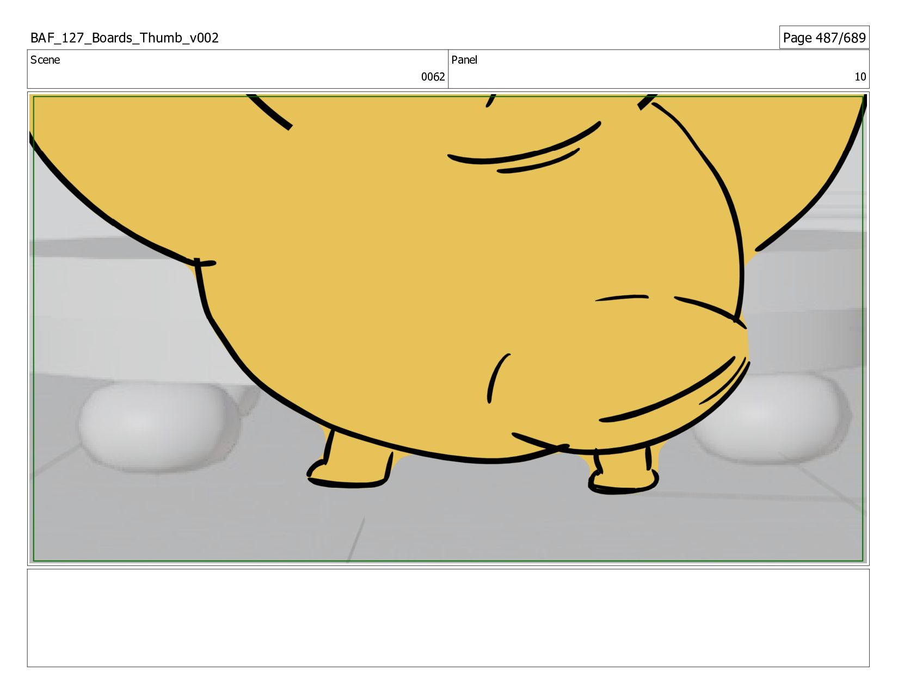898x694 pixels.
Task: Click the Page 487/689 indicator
Action: pyautogui.click(x=824, y=38)
